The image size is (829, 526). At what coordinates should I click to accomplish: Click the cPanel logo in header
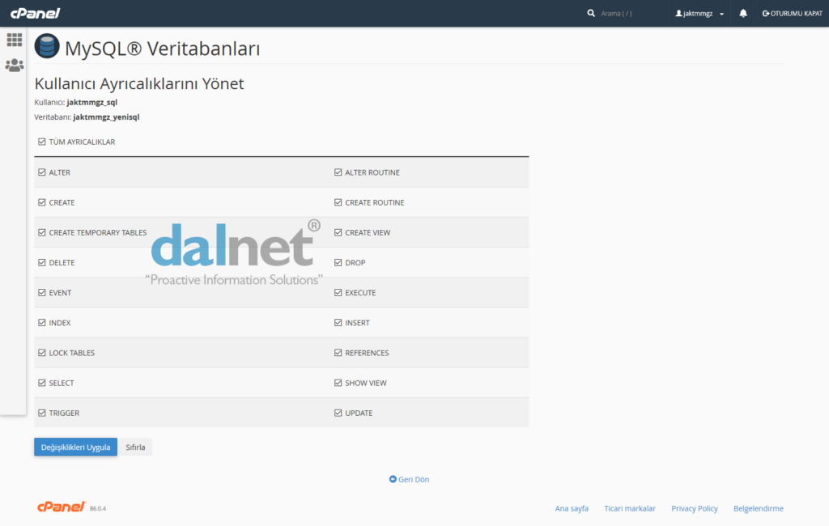pos(35,13)
